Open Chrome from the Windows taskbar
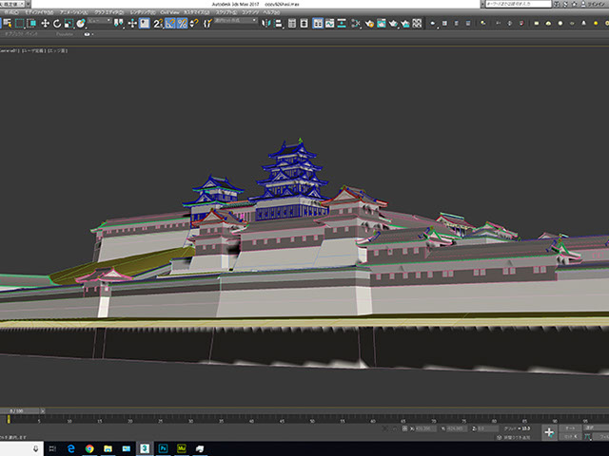Screen dimensions: 609x456 click(x=88, y=447)
